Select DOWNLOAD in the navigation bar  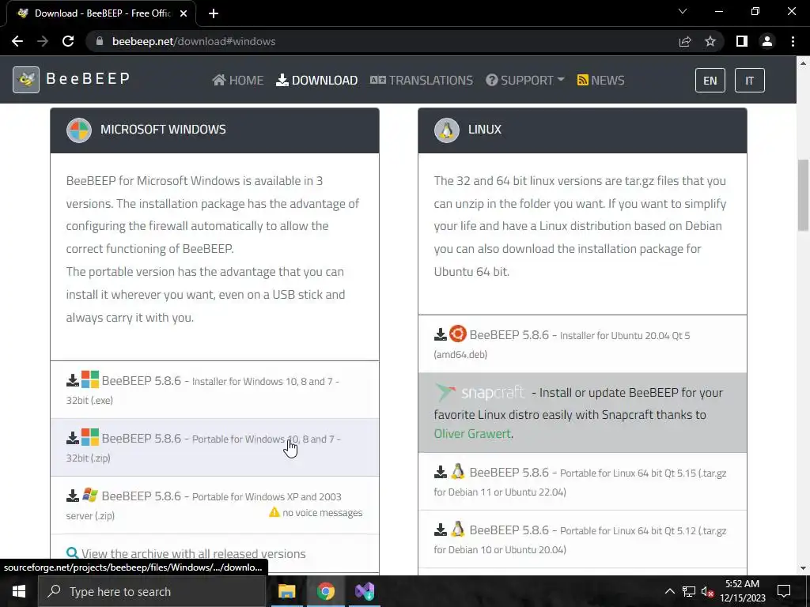coord(316,80)
